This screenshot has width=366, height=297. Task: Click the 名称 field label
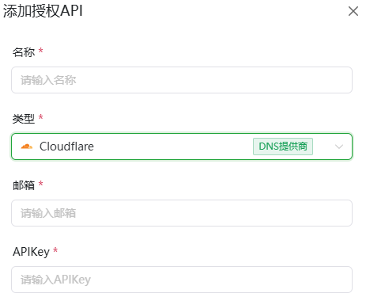pyautogui.click(x=24, y=52)
